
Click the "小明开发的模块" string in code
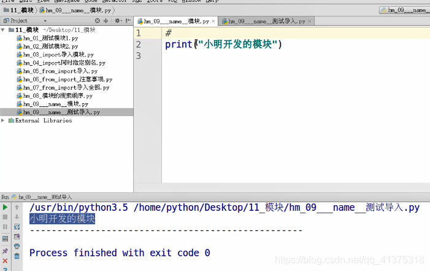pyautogui.click(x=238, y=44)
